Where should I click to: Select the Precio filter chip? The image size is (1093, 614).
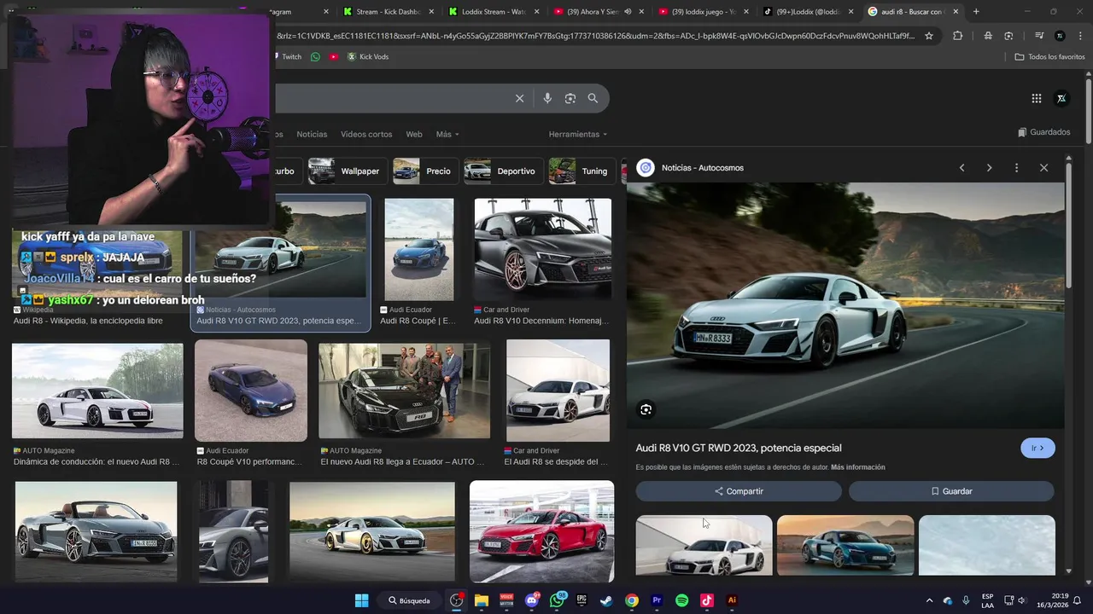(425, 171)
